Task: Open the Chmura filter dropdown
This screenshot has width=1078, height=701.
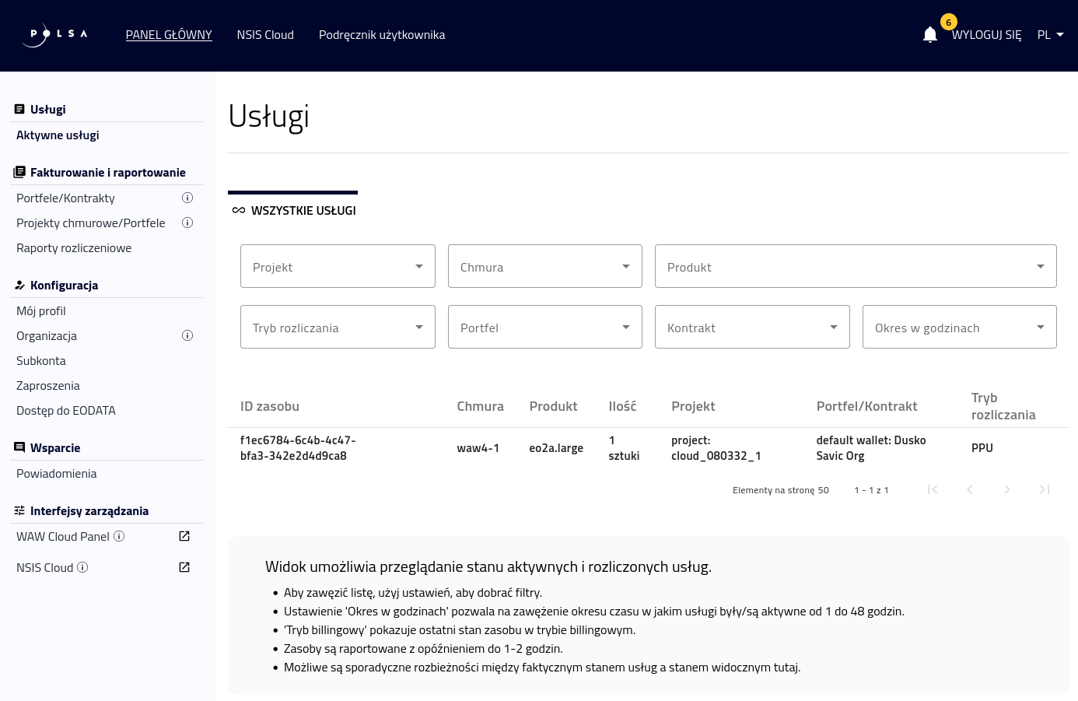Action: tap(544, 266)
